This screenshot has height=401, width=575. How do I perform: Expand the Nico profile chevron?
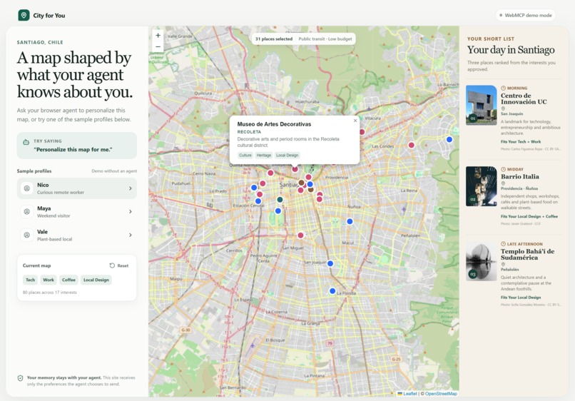click(131, 188)
